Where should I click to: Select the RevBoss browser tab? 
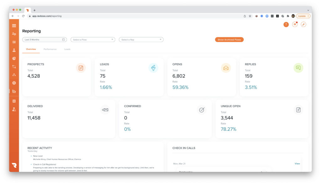click(x=28, y=10)
